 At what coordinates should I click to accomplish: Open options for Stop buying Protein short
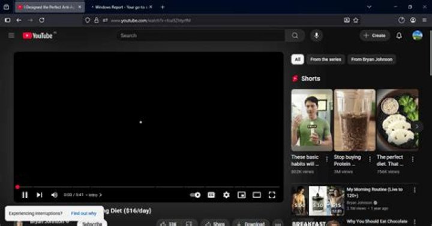point(370,159)
